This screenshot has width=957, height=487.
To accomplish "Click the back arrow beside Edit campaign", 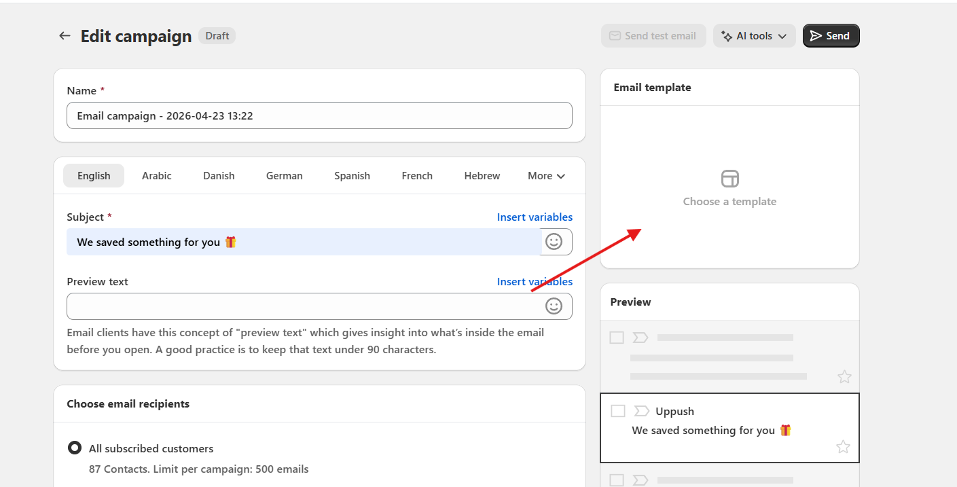I will (x=65, y=36).
